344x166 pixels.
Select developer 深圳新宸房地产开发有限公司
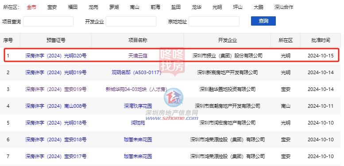tap(227, 72)
